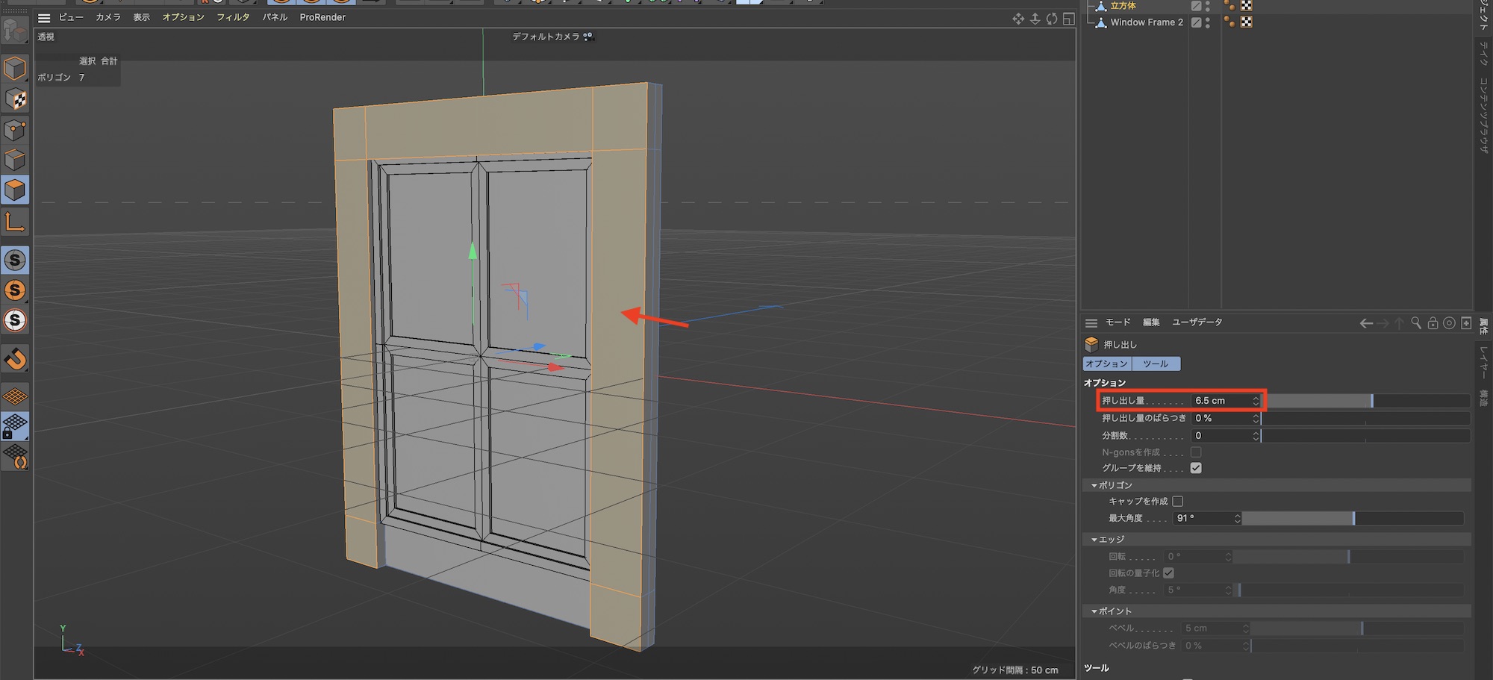This screenshot has height=680, width=1493.
Task: Click the Texture mode checkered cube icon
Action: tap(15, 99)
